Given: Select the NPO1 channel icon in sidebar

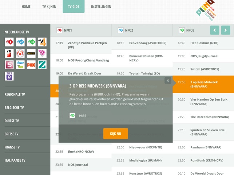Looking at the screenshot, I should 9,42.
